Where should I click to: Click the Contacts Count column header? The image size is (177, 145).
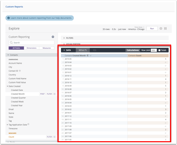(x=148, y=56)
